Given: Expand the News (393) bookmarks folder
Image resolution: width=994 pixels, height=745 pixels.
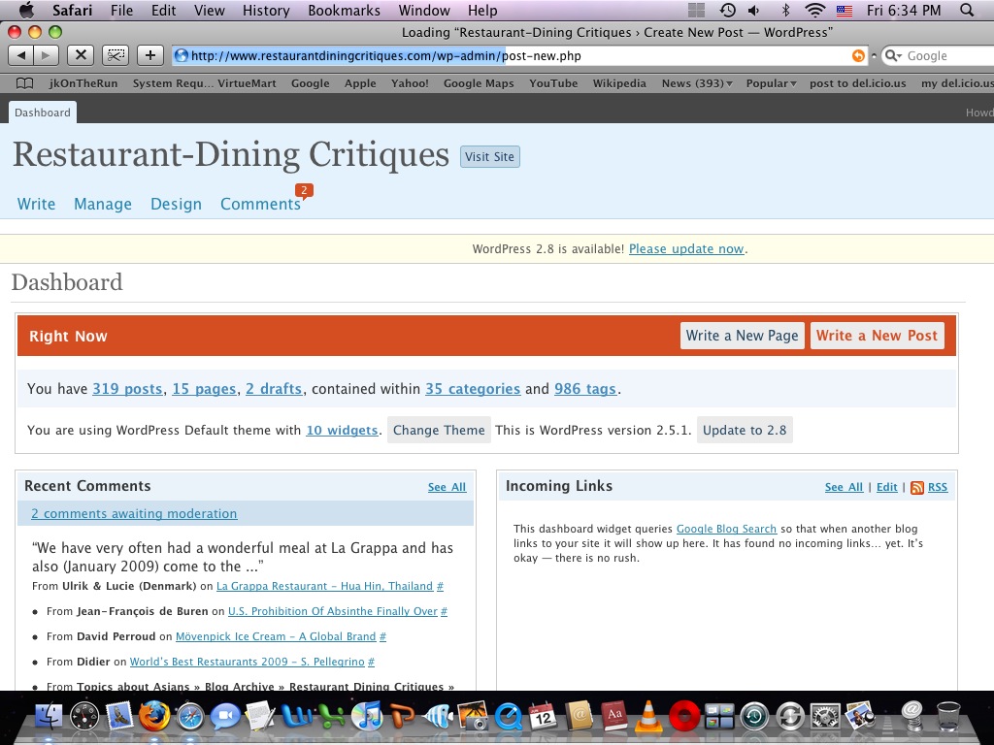Looking at the screenshot, I should 696,83.
